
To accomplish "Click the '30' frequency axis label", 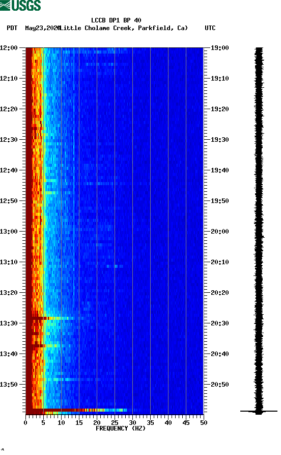I will 133,423.
